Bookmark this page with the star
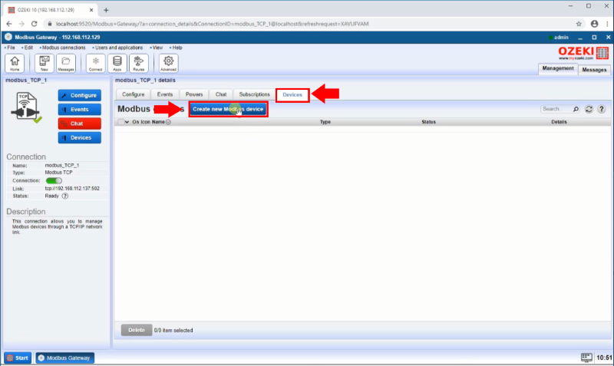The height and width of the screenshot is (366, 614). 579,24
